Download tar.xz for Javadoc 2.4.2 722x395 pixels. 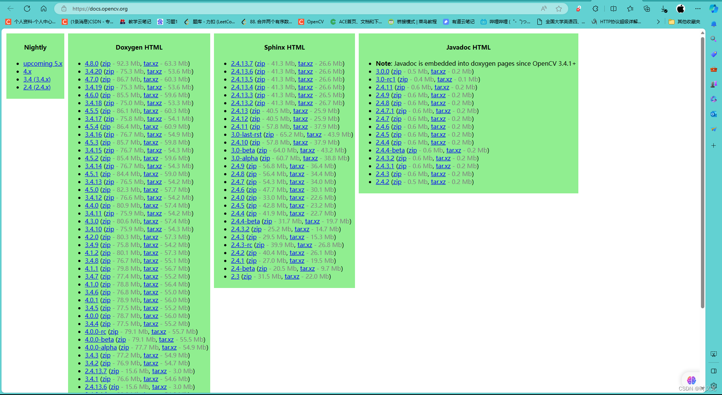[x=438, y=182]
